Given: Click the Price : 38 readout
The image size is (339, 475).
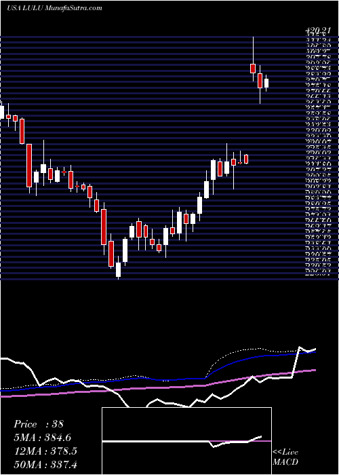Looking at the screenshot, I should pos(39,424).
